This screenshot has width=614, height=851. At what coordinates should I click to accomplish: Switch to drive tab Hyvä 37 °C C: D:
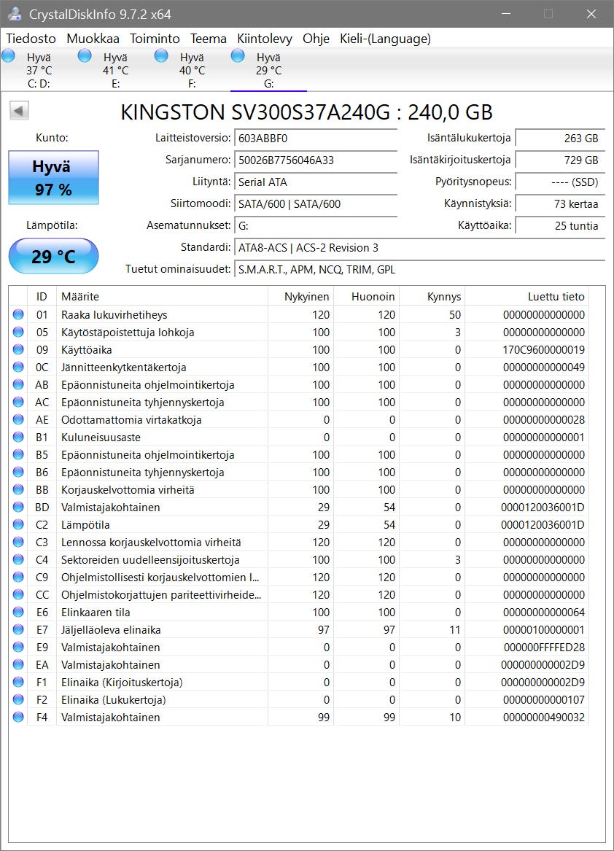tap(39, 70)
